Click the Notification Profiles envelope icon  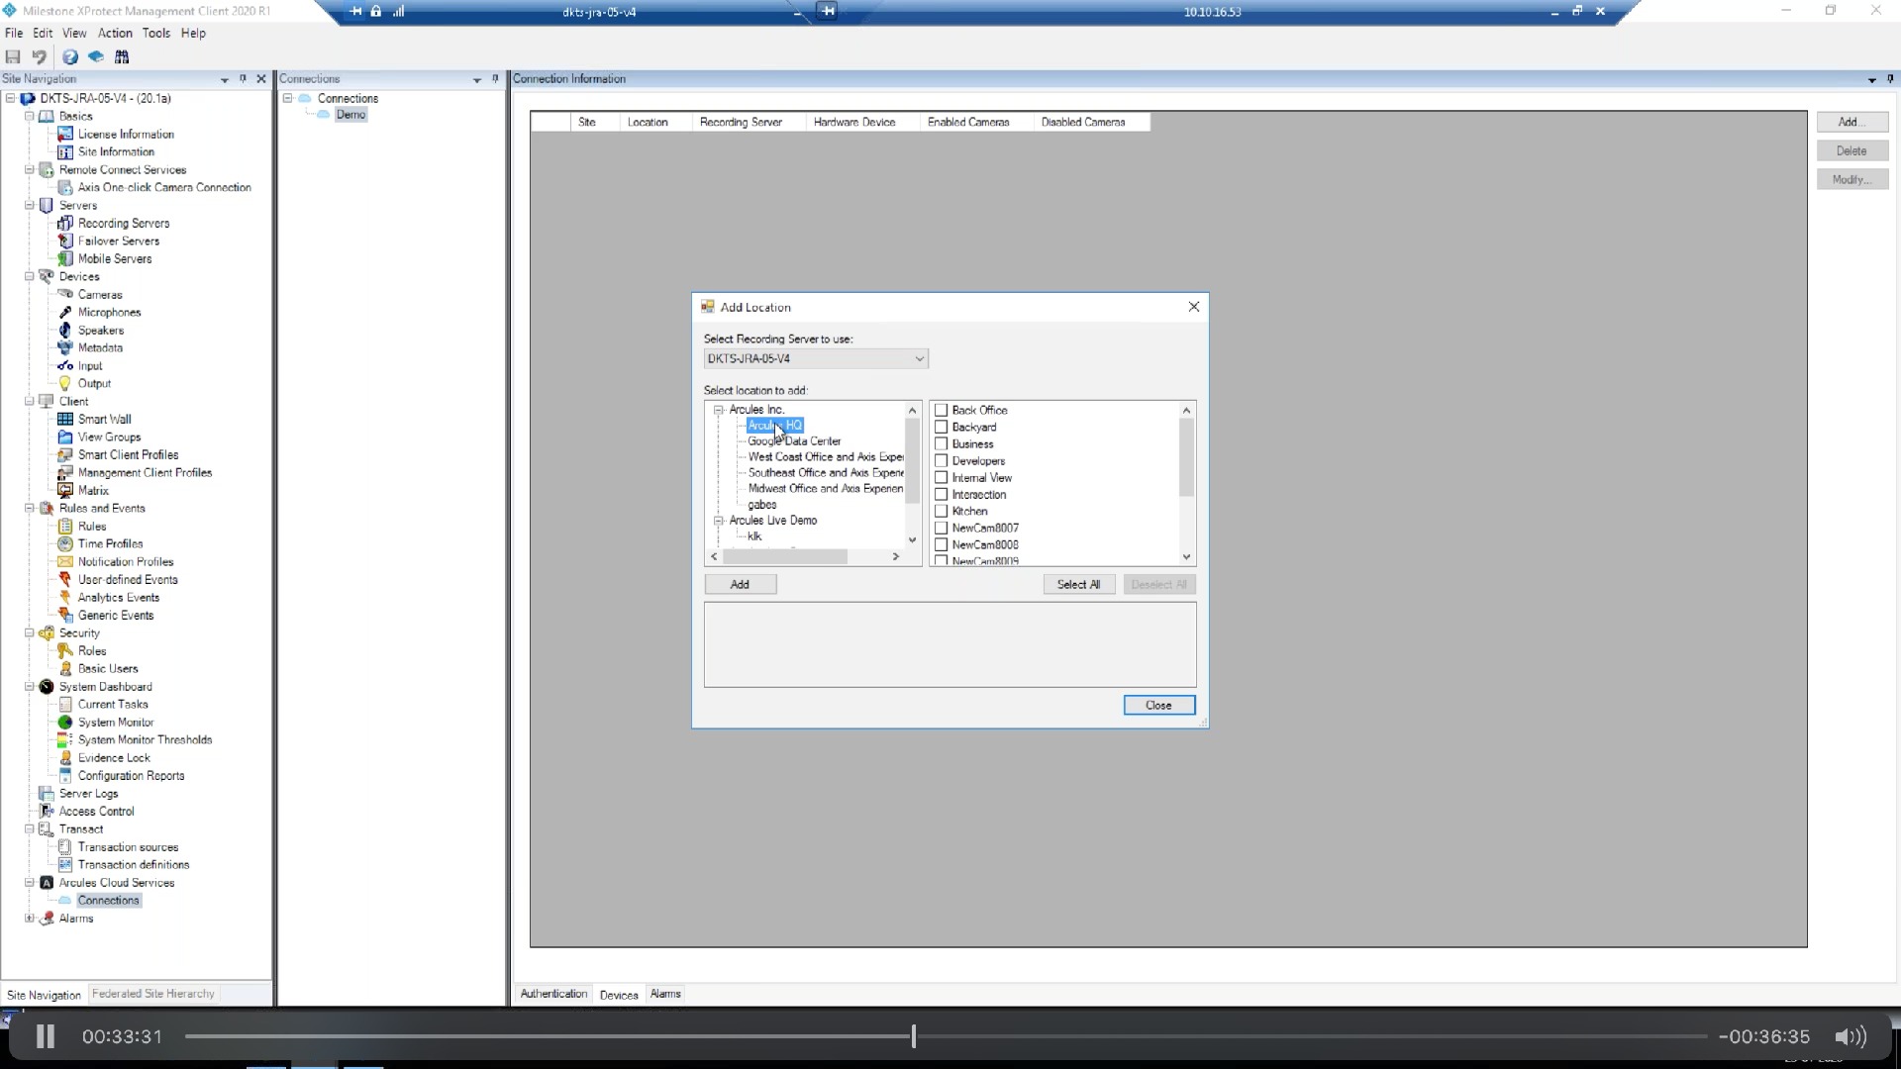[x=65, y=561]
